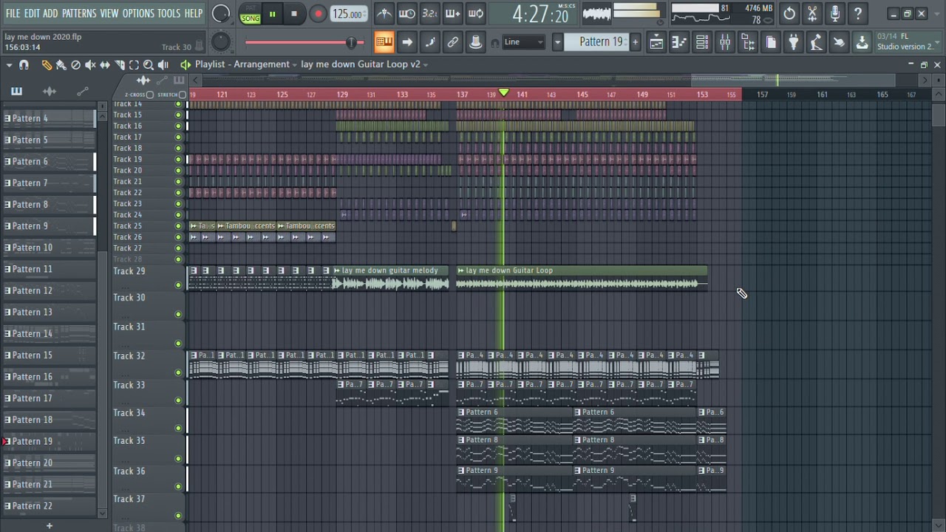Select the Delete tool in playlist toolbar
Image resolution: width=946 pixels, height=532 pixels.
coord(75,65)
